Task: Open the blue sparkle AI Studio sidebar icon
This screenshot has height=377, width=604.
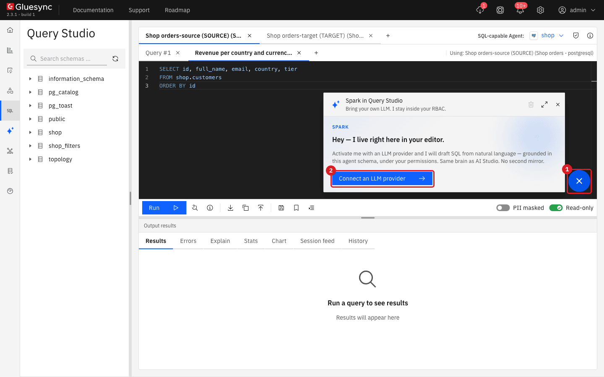Action: (10, 131)
